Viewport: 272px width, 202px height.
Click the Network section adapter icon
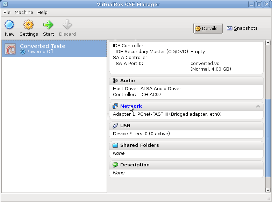tap(115, 106)
